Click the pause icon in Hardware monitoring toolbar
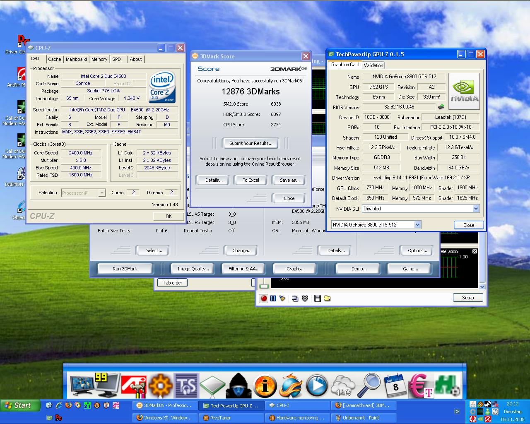This screenshot has height=424, width=530. pyautogui.click(x=273, y=298)
